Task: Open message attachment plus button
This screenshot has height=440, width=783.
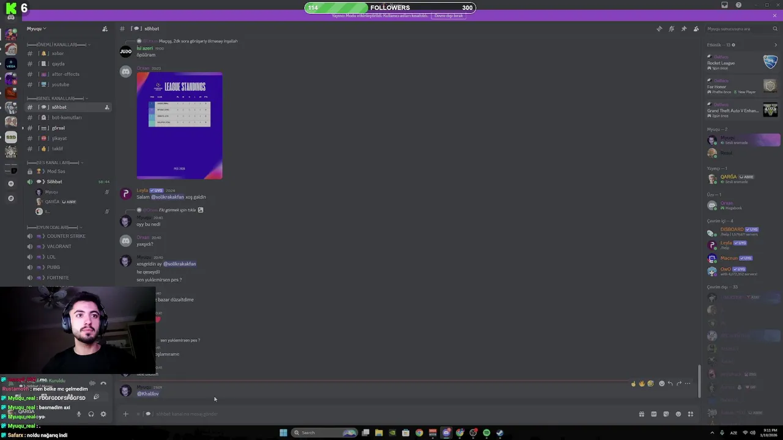Action: pyautogui.click(x=125, y=414)
